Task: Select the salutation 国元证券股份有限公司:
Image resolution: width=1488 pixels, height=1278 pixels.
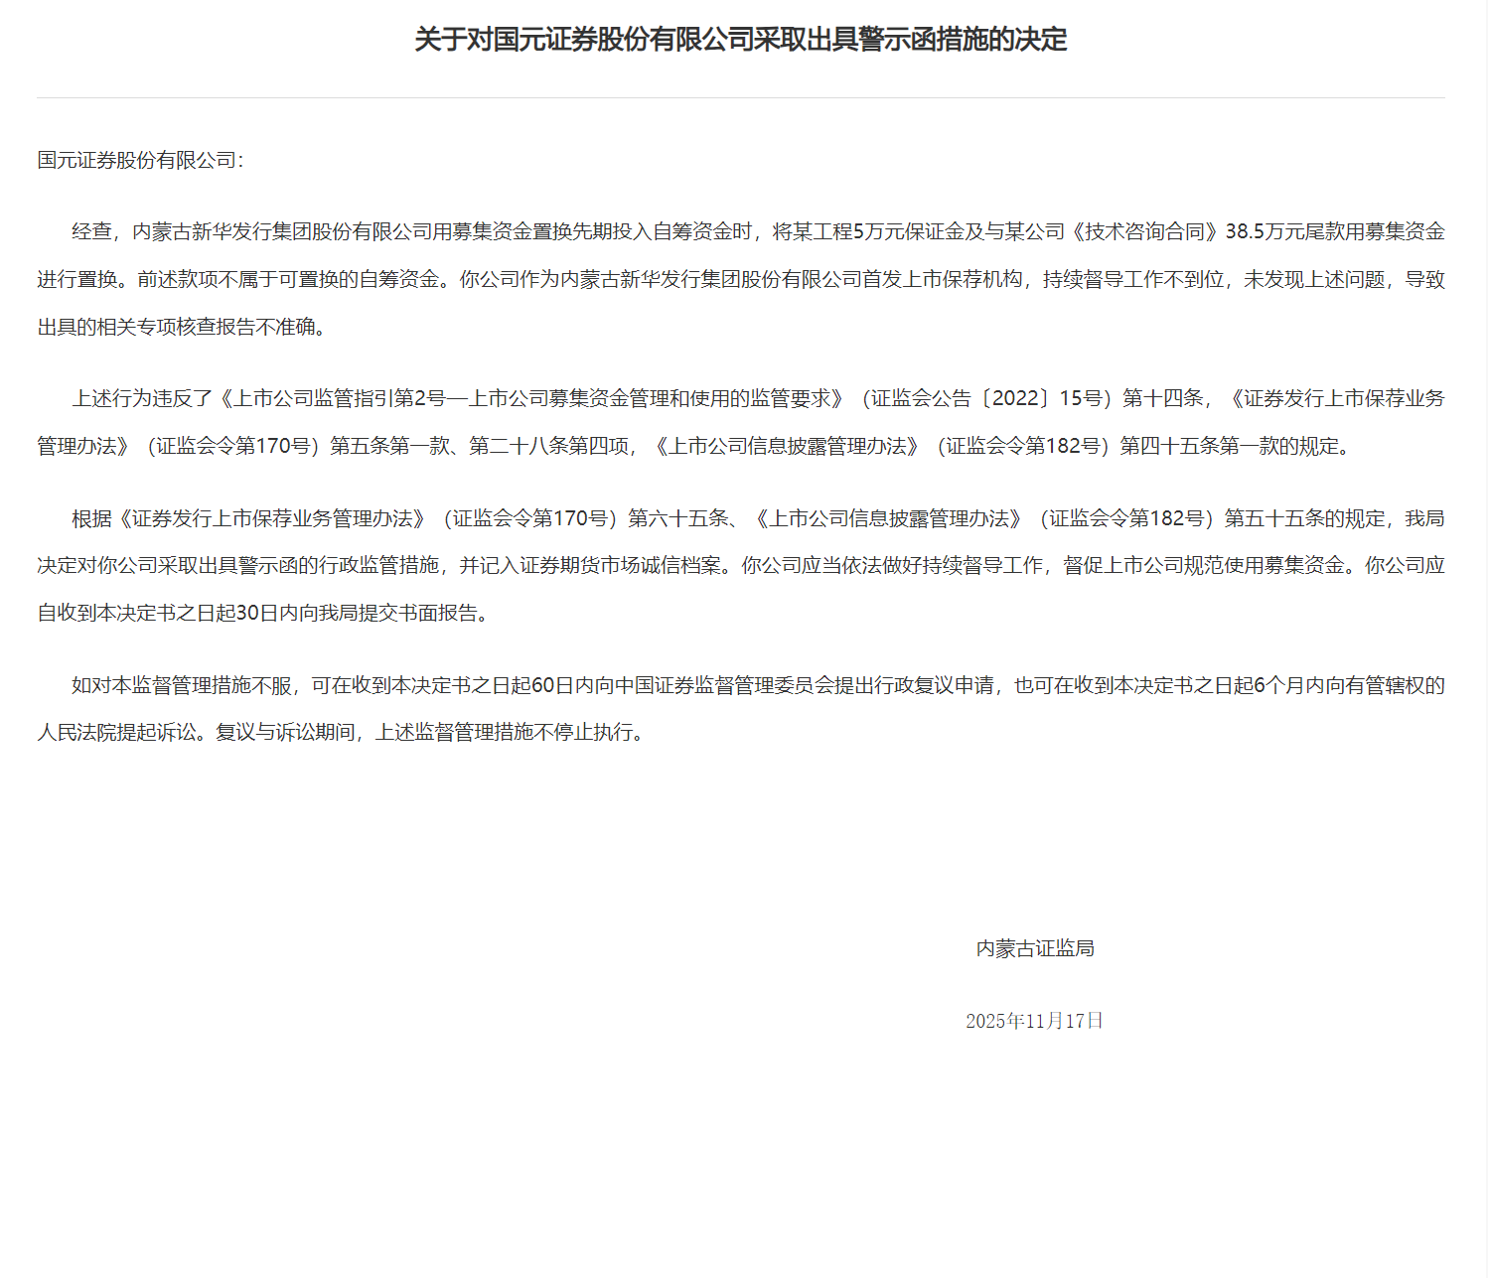Action: 140,160
